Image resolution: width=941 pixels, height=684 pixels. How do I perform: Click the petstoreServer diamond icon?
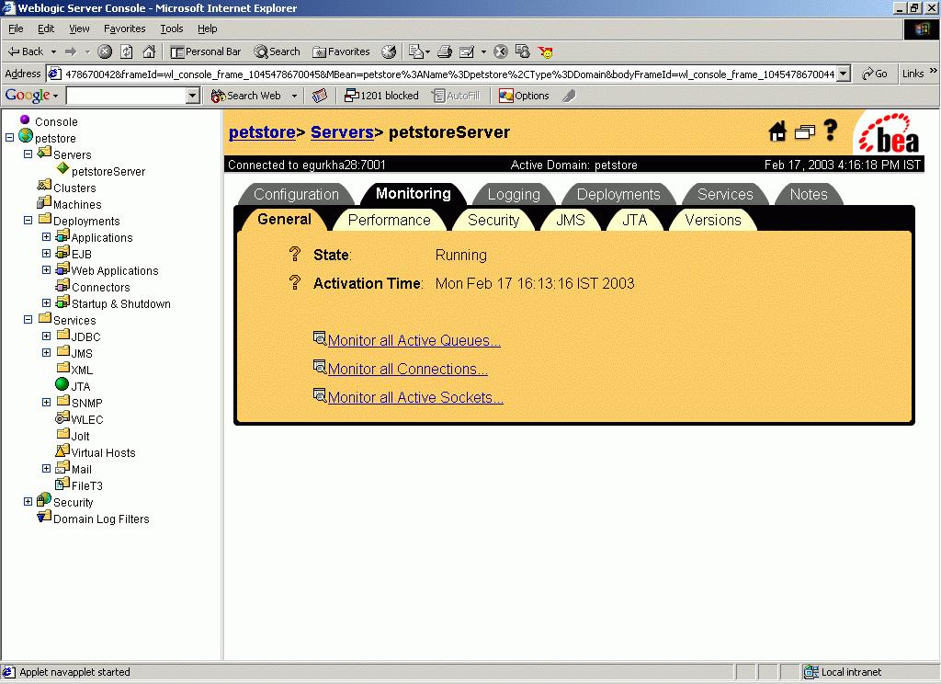pos(63,168)
